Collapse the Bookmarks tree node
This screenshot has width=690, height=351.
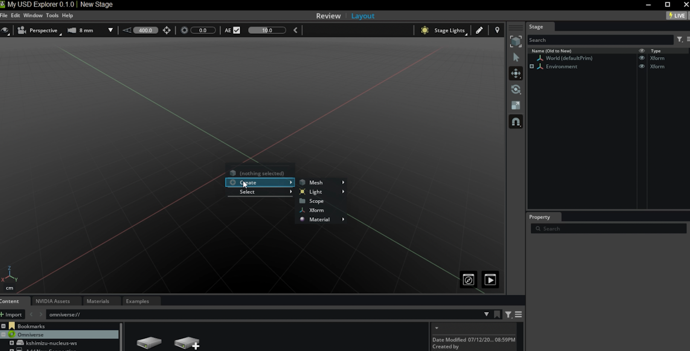pos(3,326)
